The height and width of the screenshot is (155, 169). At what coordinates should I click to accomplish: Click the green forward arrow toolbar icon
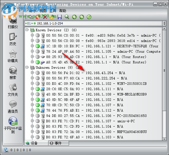pyautogui.click(x=82, y=17)
